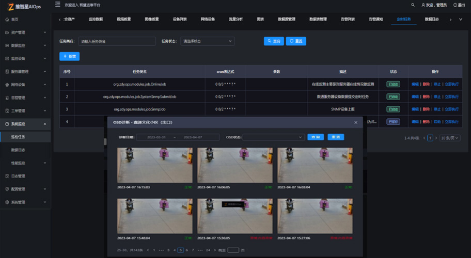Open the thumbnail timestamped 2023-04-07 16:15:03

click(x=155, y=165)
